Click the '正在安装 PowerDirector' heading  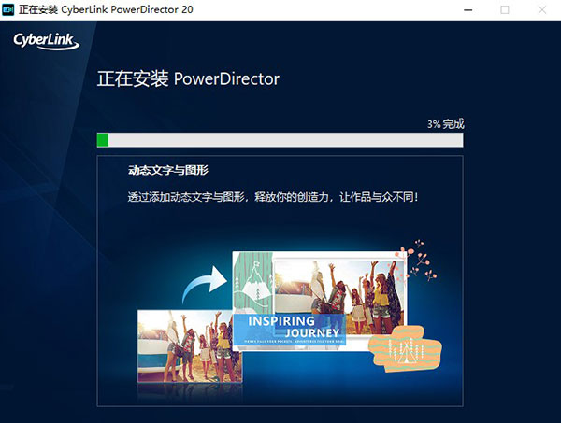tap(188, 78)
